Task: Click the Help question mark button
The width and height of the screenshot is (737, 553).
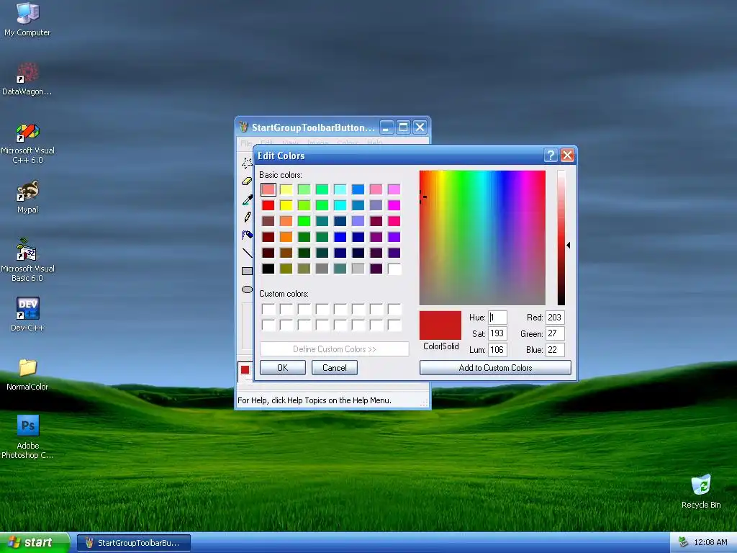Action: click(551, 156)
